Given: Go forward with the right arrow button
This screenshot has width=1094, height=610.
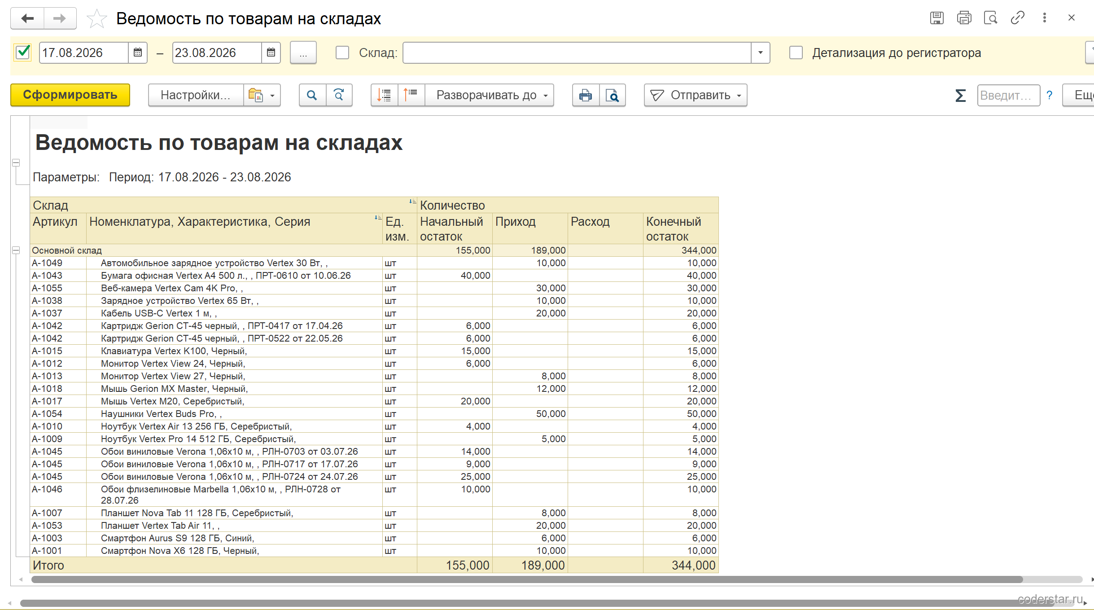Looking at the screenshot, I should (60, 18).
